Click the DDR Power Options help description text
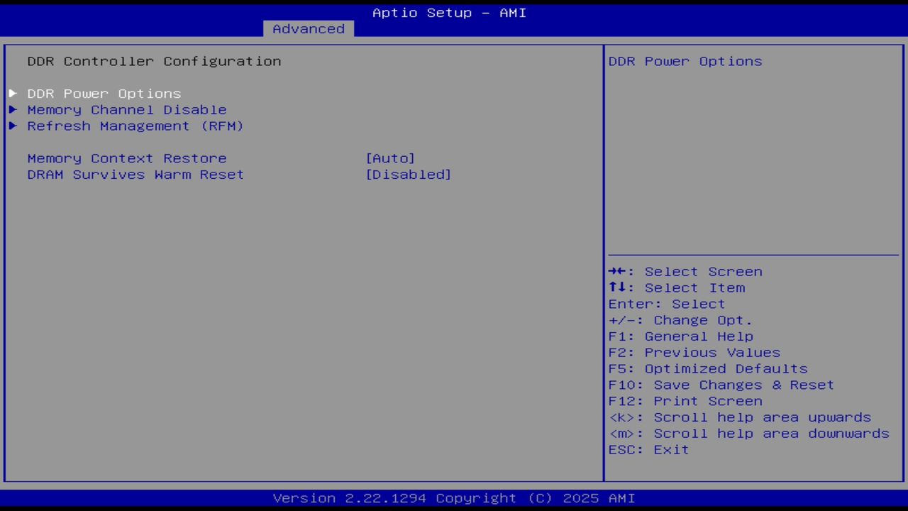This screenshot has width=908, height=511. pyautogui.click(x=685, y=61)
